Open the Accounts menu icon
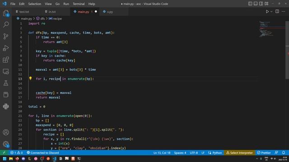This screenshot has height=162, width=289. (x=6, y=132)
